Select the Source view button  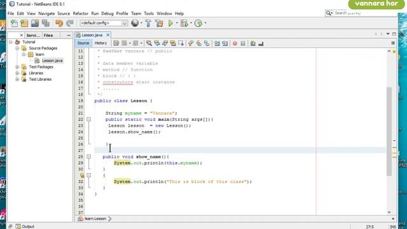83,43
